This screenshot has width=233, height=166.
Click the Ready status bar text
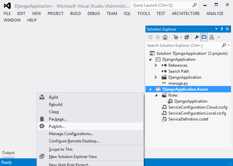tap(7, 162)
